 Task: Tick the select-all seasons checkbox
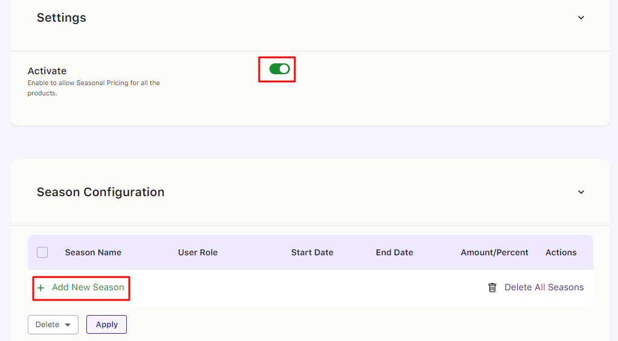point(42,252)
